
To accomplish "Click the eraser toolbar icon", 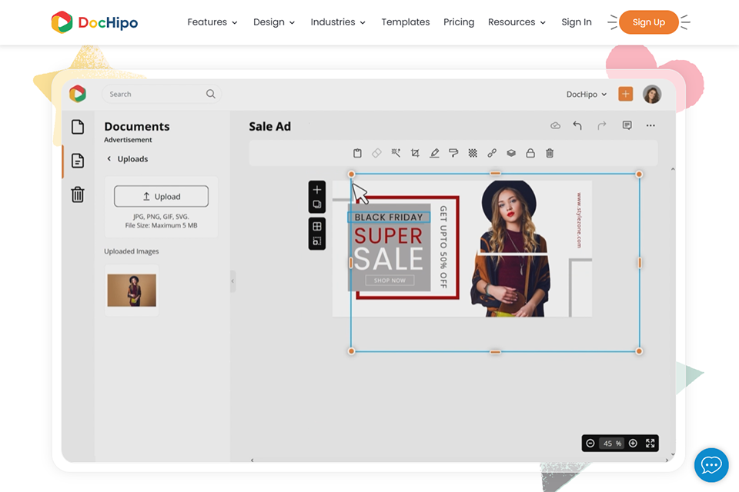I will pyautogui.click(x=376, y=153).
